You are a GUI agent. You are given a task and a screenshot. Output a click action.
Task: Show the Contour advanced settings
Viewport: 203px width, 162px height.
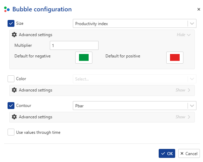[x=183, y=117]
